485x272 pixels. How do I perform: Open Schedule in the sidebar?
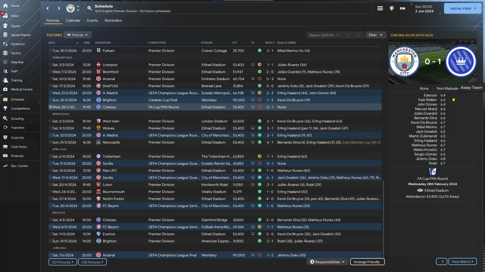tap(17, 99)
